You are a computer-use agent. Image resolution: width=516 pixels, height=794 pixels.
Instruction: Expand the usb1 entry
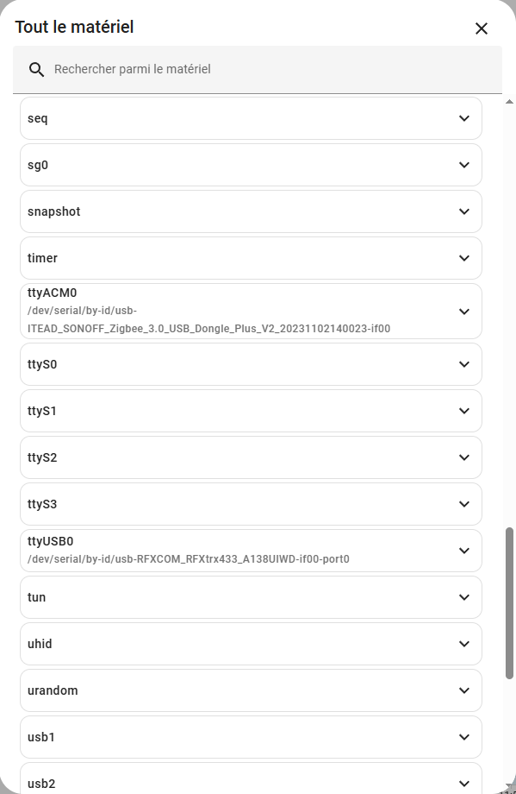[x=251, y=737]
